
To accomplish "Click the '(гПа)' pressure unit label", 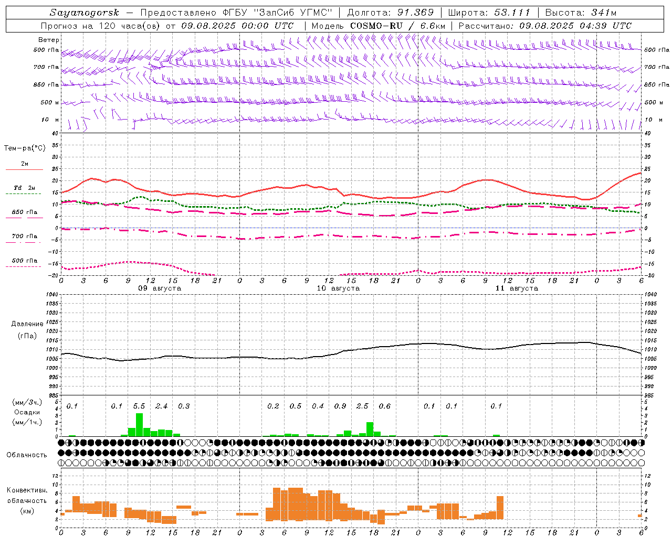I will click(x=27, y=336).
